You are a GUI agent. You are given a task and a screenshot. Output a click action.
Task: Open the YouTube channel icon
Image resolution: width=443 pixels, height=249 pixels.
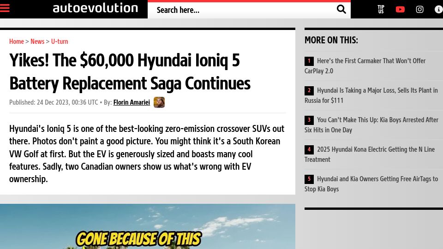pyautogui.click(x=400, y=10)
